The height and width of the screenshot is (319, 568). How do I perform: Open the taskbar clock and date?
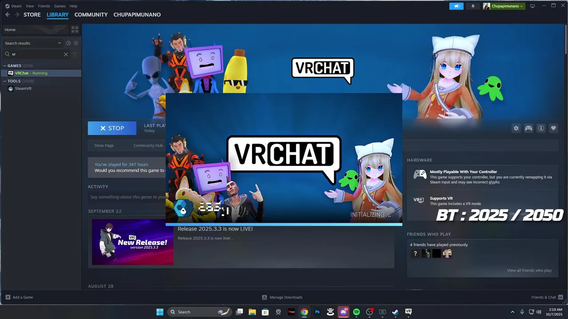tap(555, 312)
